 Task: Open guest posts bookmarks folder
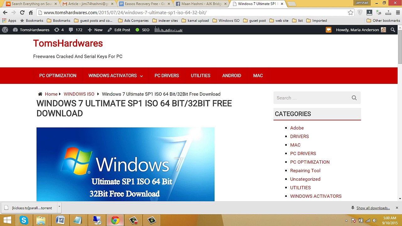[93, 20]
